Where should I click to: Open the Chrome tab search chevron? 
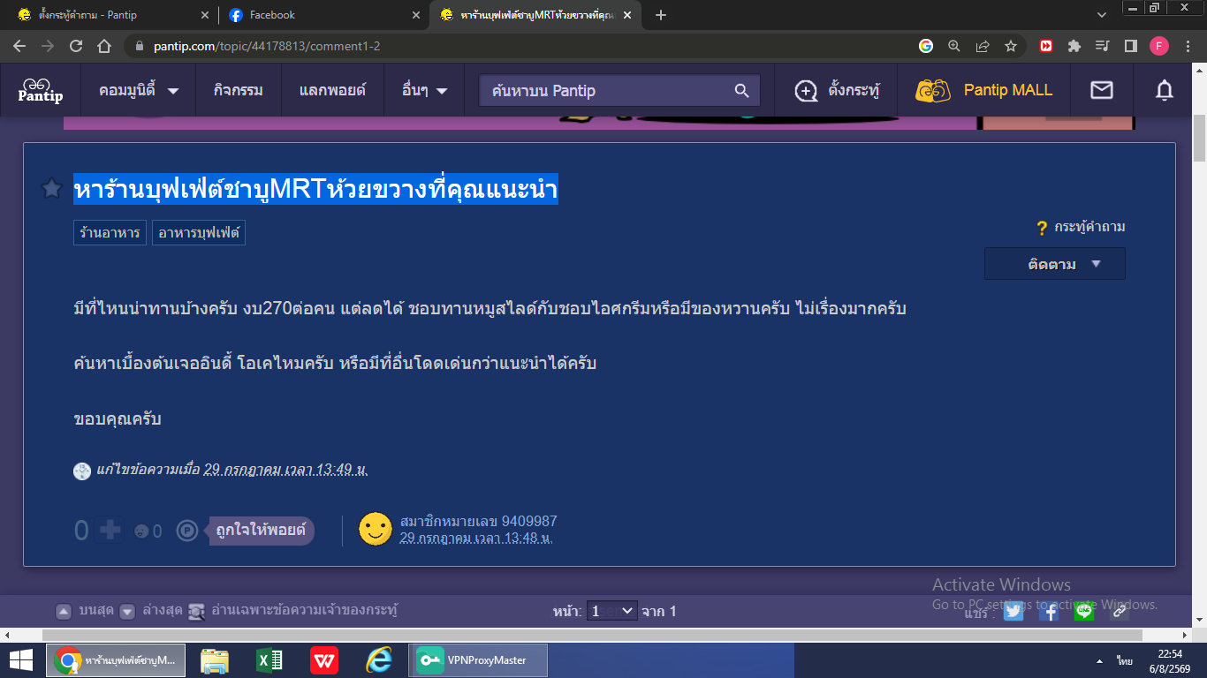(x=1102, y=15)
